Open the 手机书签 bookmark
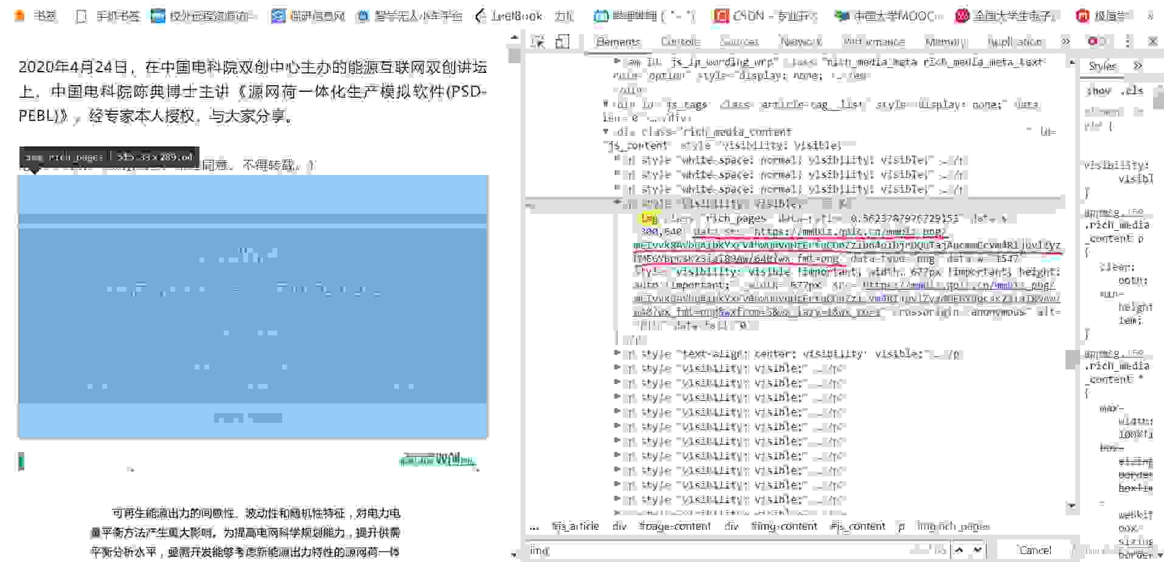This screenshot has height=562, width=1164. pyautogui.click(x=108, y=16)
